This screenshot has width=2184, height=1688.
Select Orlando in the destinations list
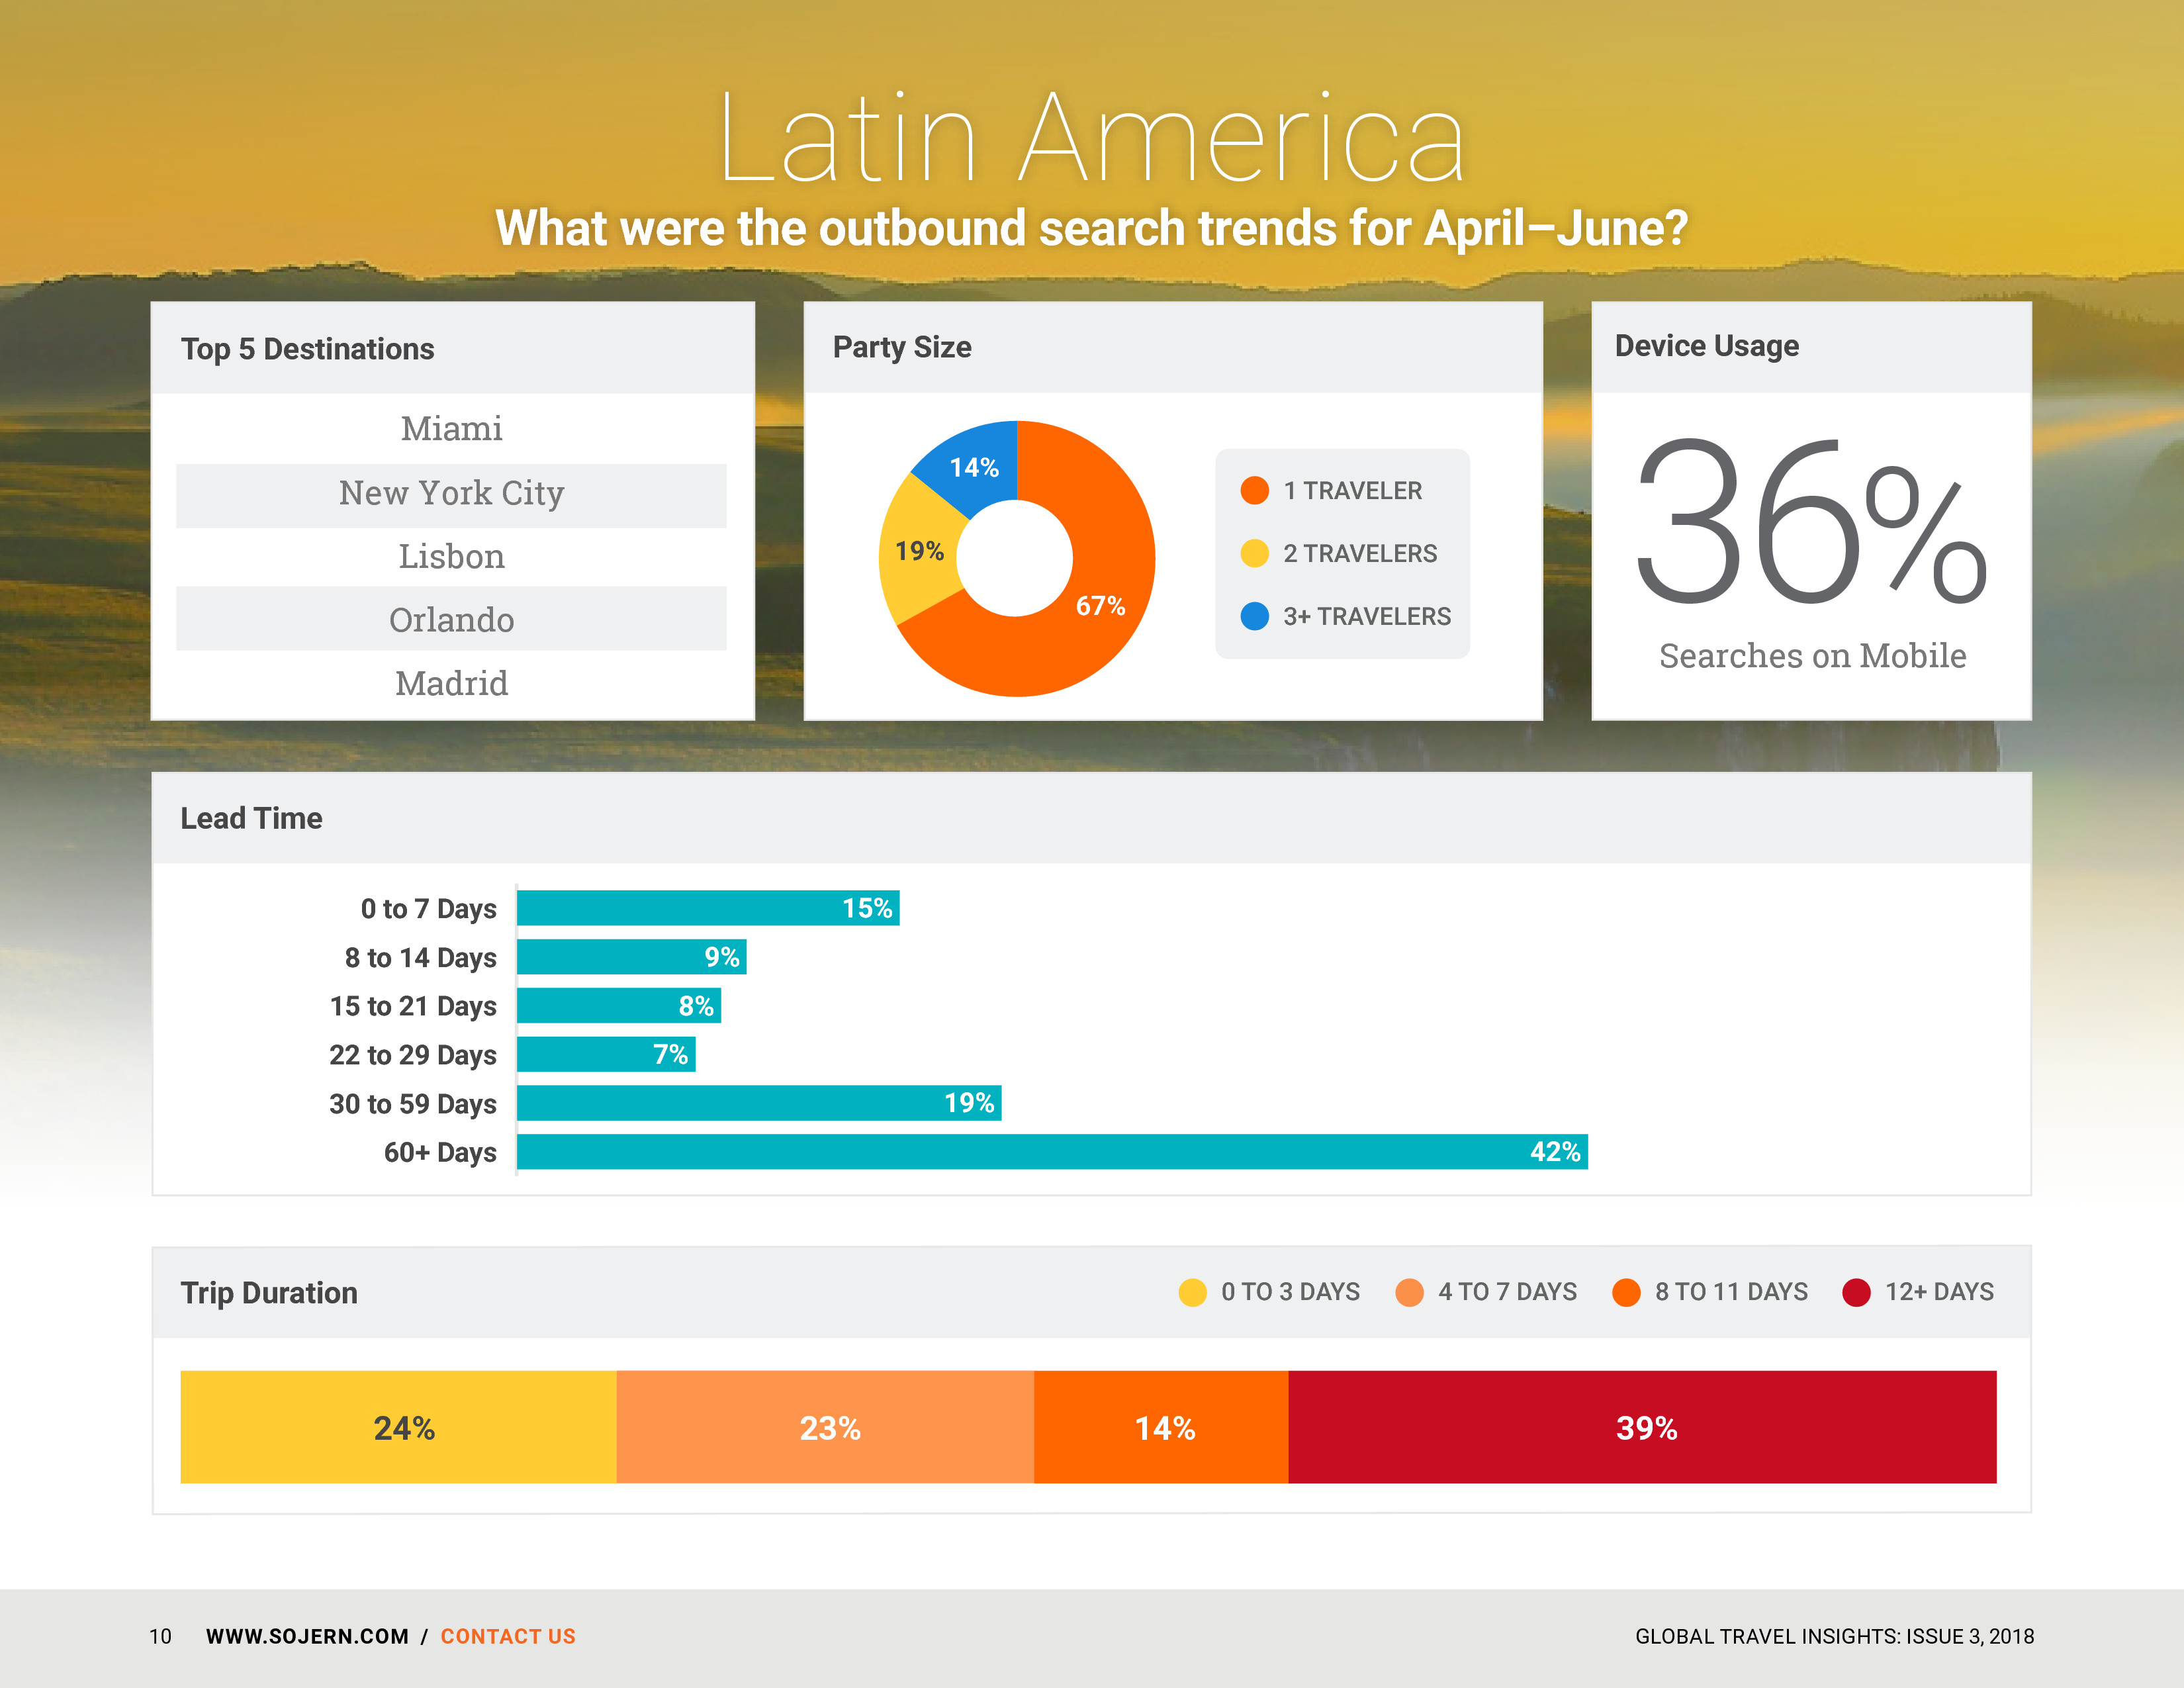pyautogui.click(x=451, y=619)
